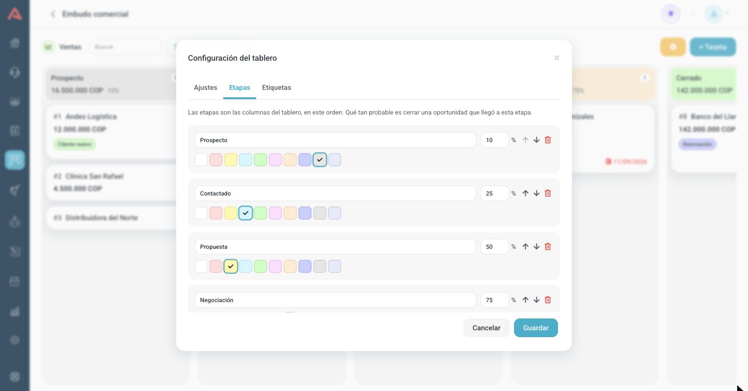Save stage changes with Guardar
This screenshot has height=391, width=748.
click(536, 328)
